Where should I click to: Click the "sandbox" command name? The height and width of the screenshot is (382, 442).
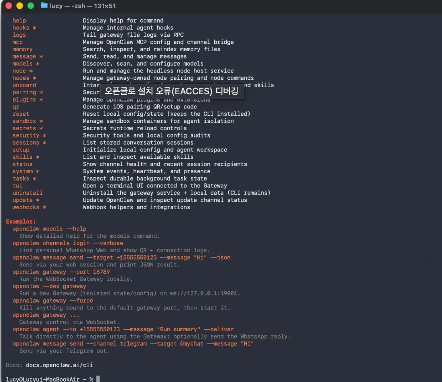[x=24, y=121]
